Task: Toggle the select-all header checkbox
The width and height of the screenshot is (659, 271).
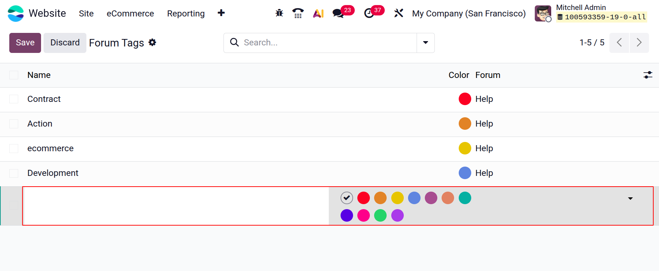Action: pyautogui.click(x=14, y=75)
